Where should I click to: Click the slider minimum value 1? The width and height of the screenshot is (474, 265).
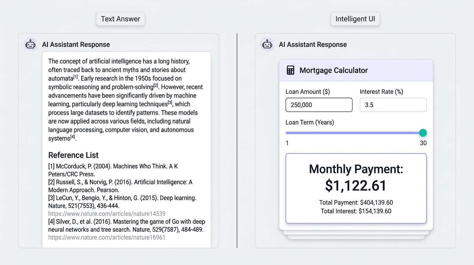287,143
